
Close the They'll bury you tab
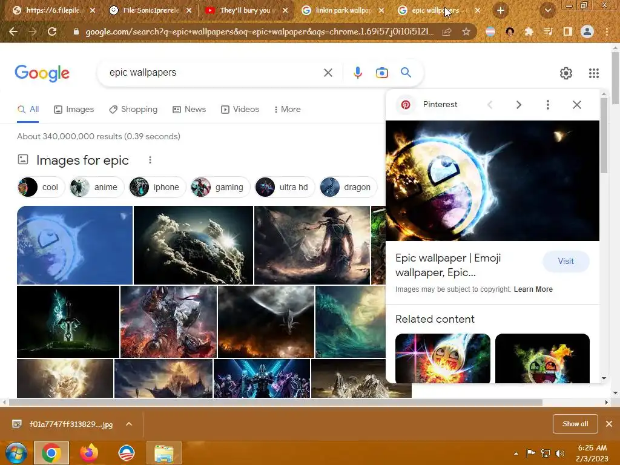pos(285,11)
